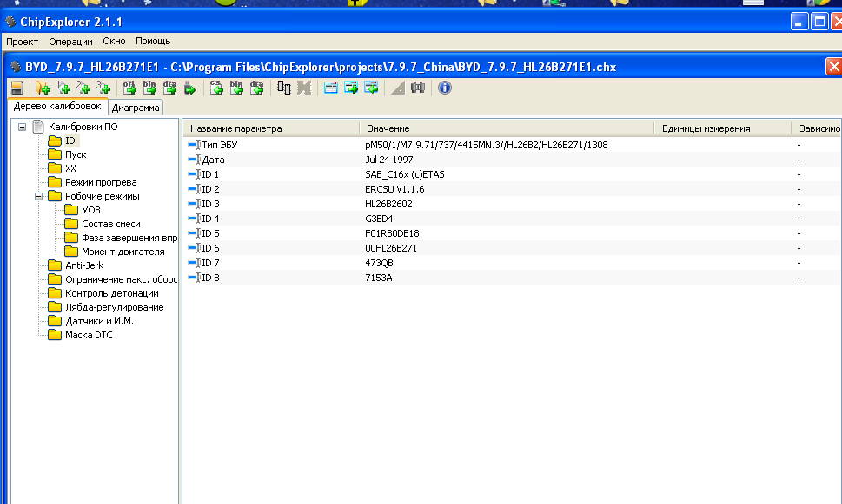Image resolution: width=842 pixels, height=504 pixels.
Task: Switch to the Диаграмма tab
Action: pos(136,108)
